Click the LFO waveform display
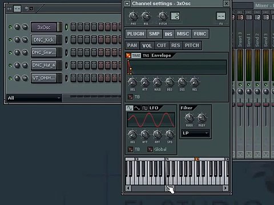Viewport: 274px width, 205px height. (x=151, y=120)
